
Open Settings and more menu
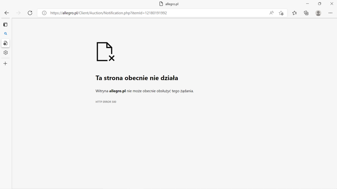point(330,13)
